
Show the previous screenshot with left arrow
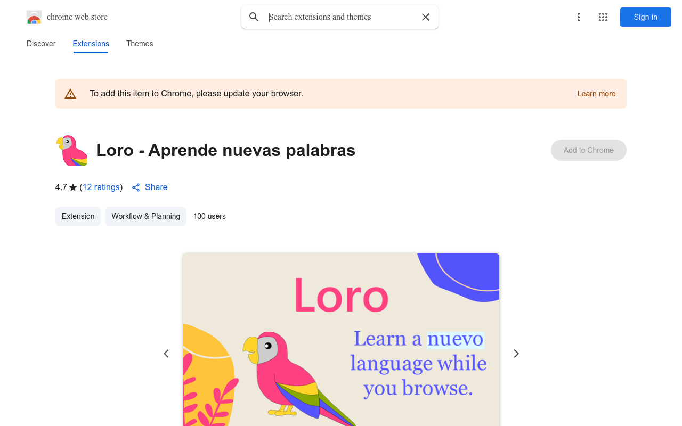[x=166, y=354]
